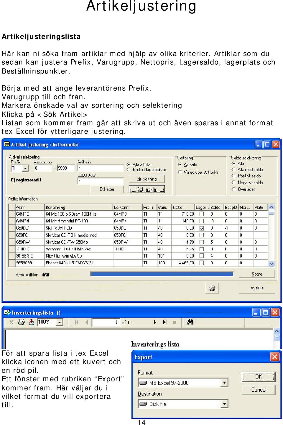Go to next page in Inventeringslista
Image resolution: width=283 pixels, height=425 pixels.
click(x=155, y=322)
